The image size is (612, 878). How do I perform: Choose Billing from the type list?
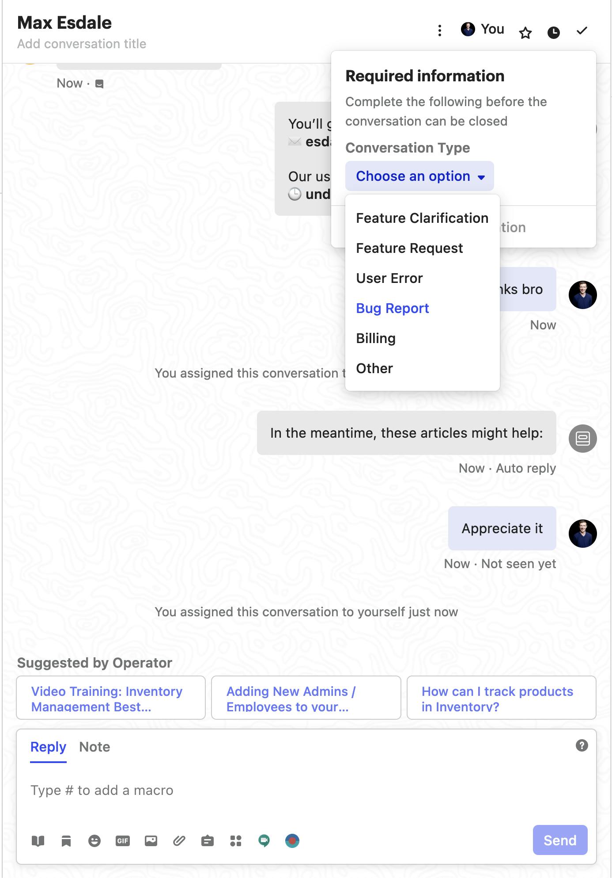[x=376, y=338]
